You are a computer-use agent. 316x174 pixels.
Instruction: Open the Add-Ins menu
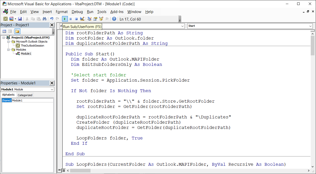tap(117, 12)
